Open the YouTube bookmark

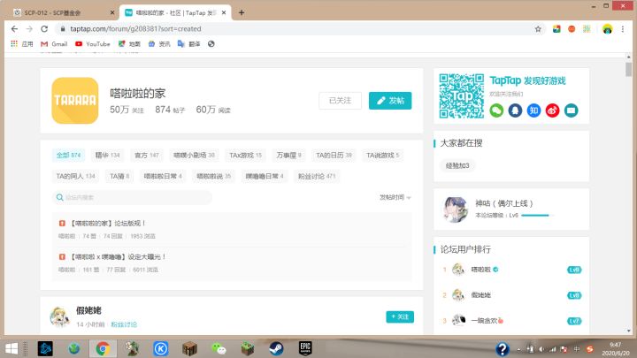point(93,44)
